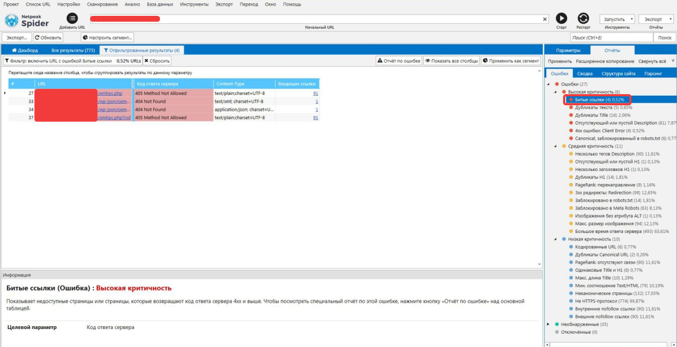Click the Добавить URL list icon
This screenshot has height=347, width=677.
tap(72, 18)
